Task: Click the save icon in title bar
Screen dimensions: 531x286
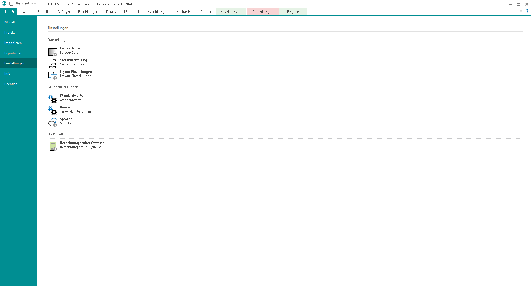Action: click(x=11, y=4)
